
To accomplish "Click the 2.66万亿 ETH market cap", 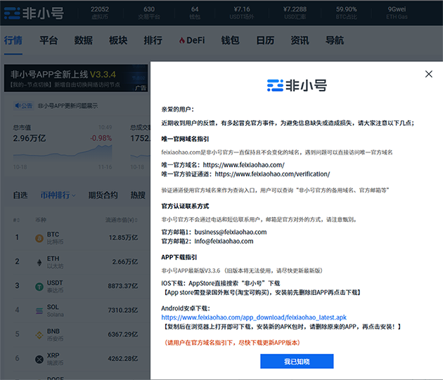I will (x=125, y=262).
